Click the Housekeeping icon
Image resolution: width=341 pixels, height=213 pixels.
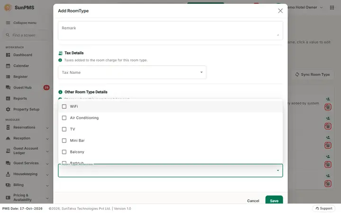coord(8,174)
